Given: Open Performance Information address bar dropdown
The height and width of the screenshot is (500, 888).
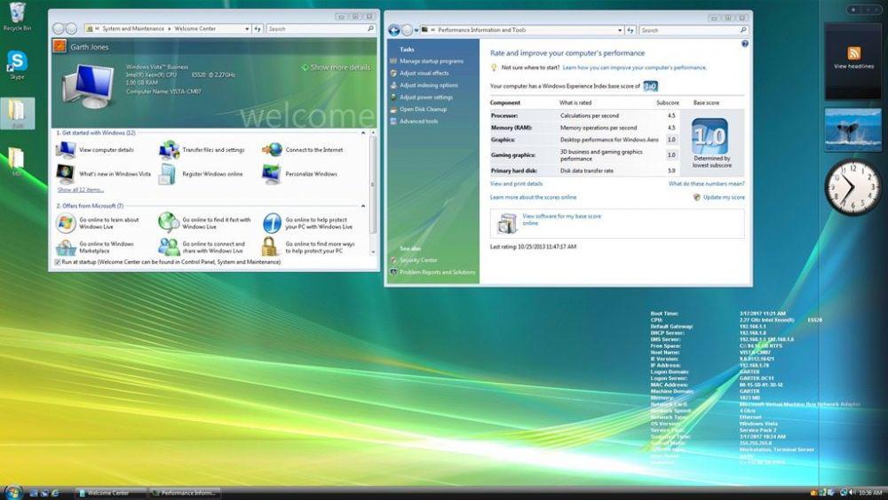Looking at the screenshot, I should 620,30.
